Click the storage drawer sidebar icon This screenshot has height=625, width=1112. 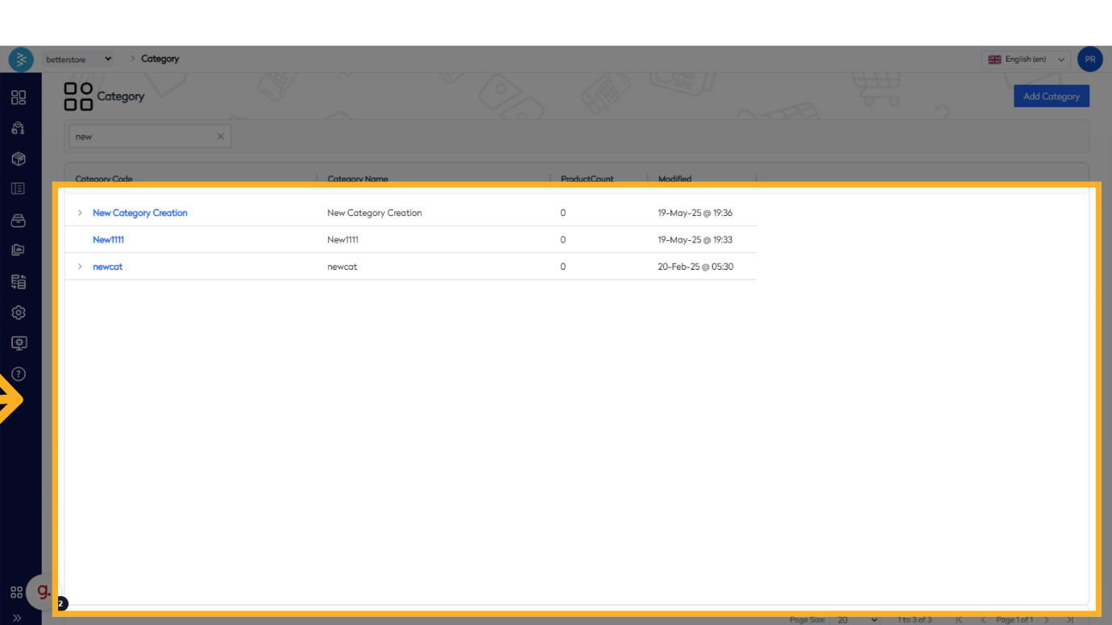pos(19,221)
